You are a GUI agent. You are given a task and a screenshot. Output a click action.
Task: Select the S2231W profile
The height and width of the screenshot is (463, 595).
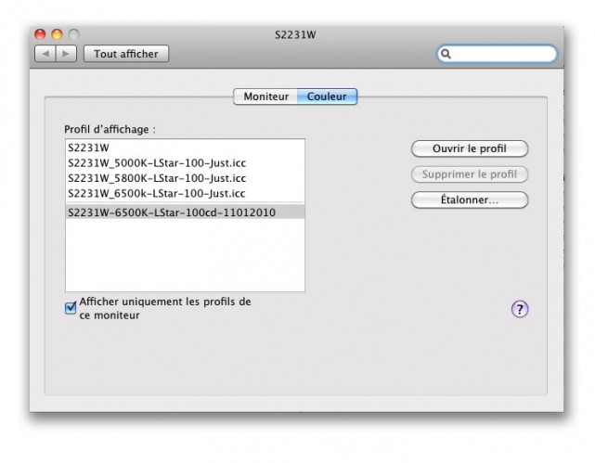tap(185, 148)
